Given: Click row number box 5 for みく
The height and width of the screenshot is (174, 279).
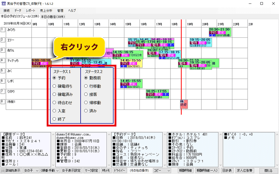Looking at the screenshot, I should [3, 71].
